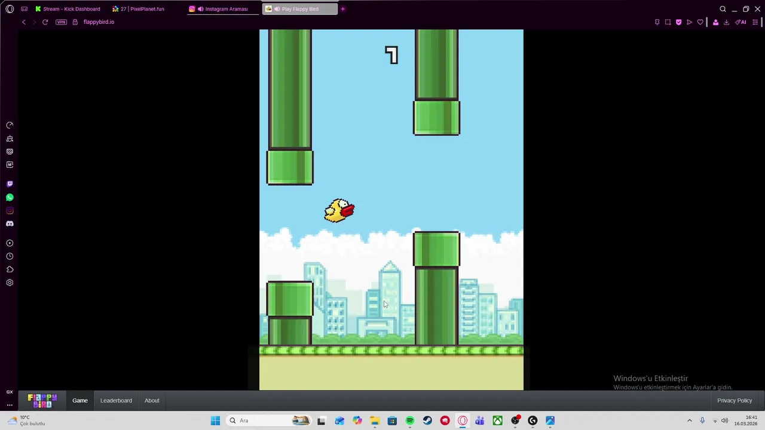Open the sidebar M messenger icon

tap(10, 165)
